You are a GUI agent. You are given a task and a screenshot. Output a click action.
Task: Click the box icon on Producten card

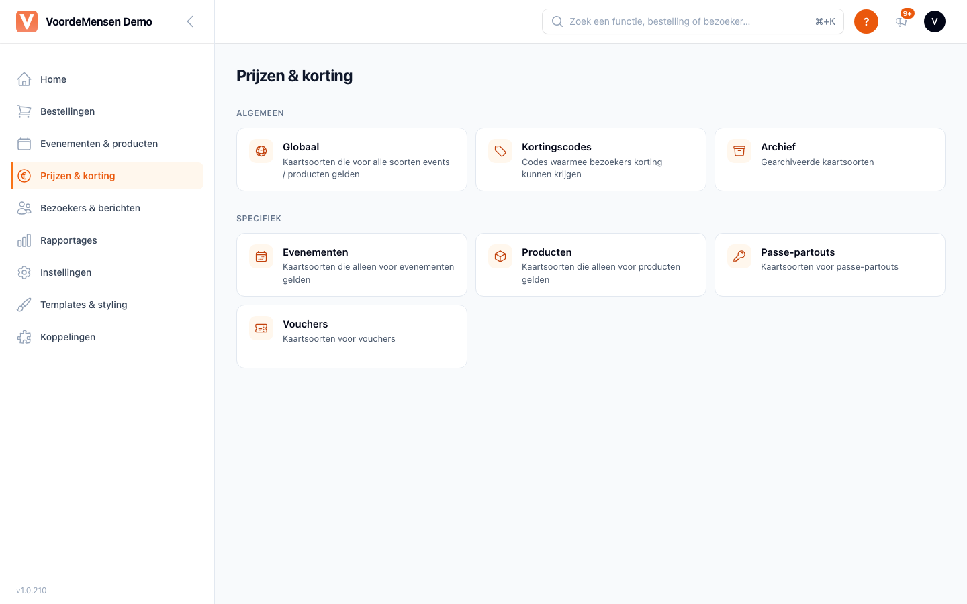[x=500, y=256]
